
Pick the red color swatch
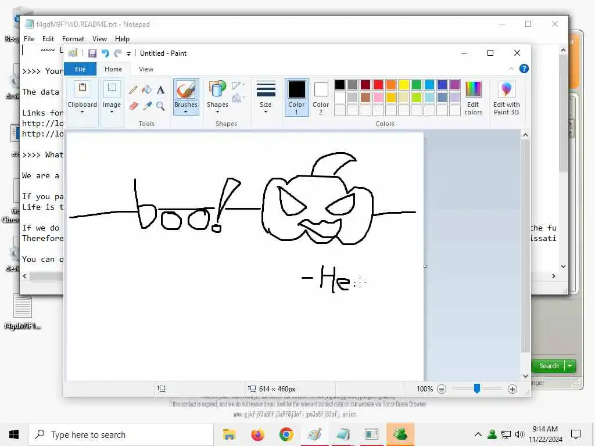pos(378,85)
